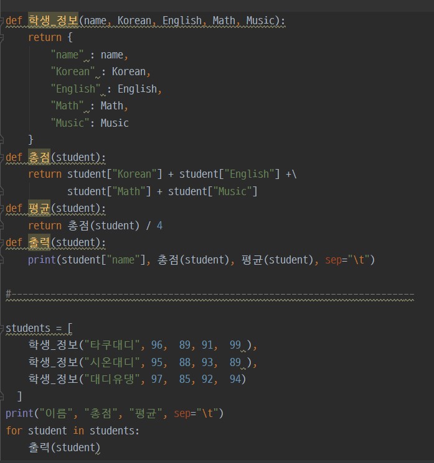Screen dimensions: 434x463
Task: Click the "평균" header string in print
Action: pos(146,413)
